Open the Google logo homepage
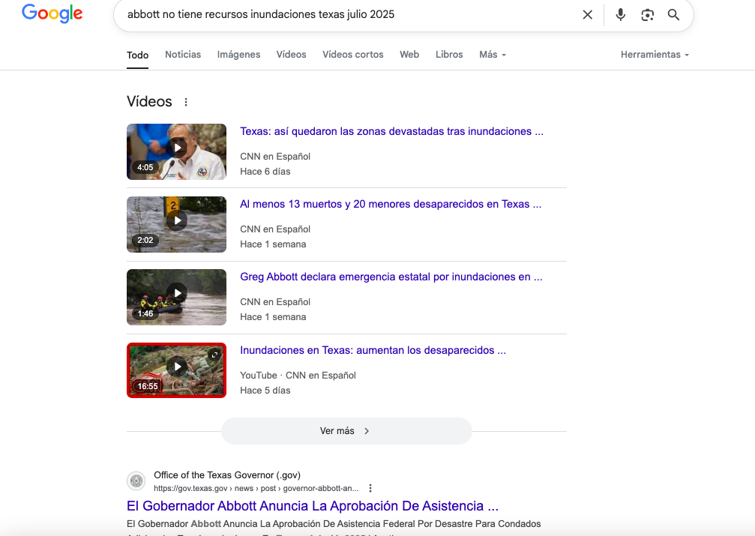 52,13
